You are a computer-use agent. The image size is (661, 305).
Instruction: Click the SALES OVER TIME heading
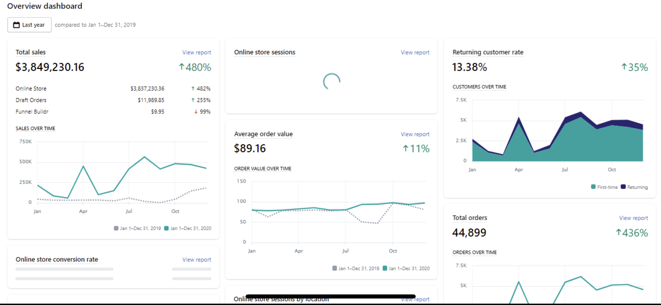[x=35, y=128]
